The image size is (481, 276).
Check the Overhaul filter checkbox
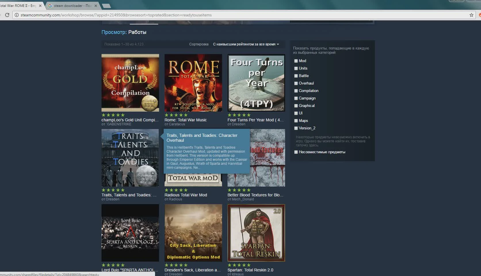tap(296, 83)
